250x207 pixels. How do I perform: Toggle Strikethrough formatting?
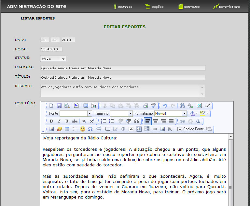[x=75, y=121]
